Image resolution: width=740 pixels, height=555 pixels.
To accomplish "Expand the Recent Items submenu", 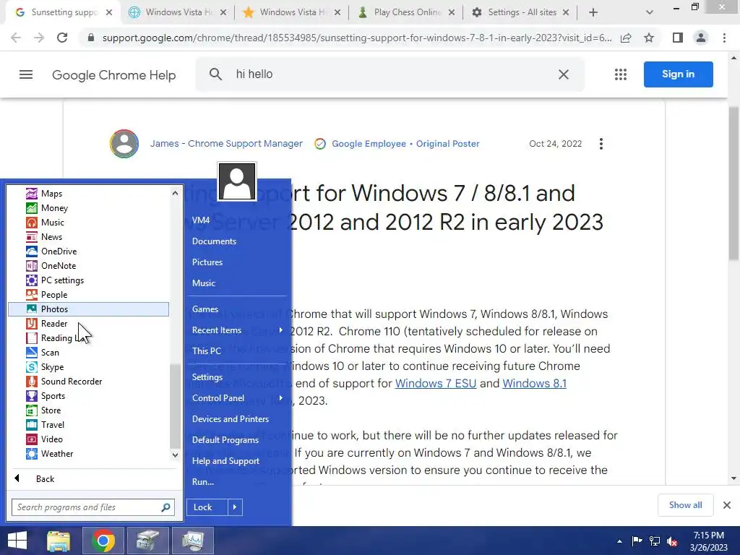I will pos(237,330).
